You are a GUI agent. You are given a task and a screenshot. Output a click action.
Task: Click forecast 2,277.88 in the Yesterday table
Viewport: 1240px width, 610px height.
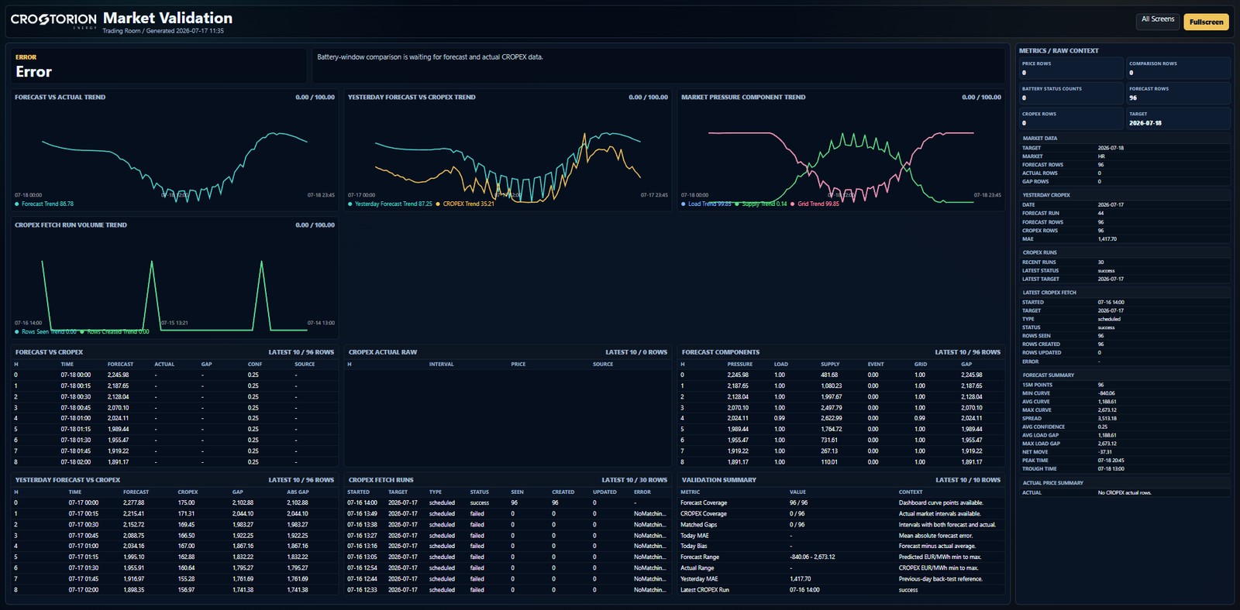pyautogui.click(x=133, y=502)
